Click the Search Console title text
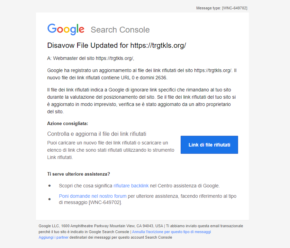The width and height of the screenshot is (290, 248). [x=120, y=30]
